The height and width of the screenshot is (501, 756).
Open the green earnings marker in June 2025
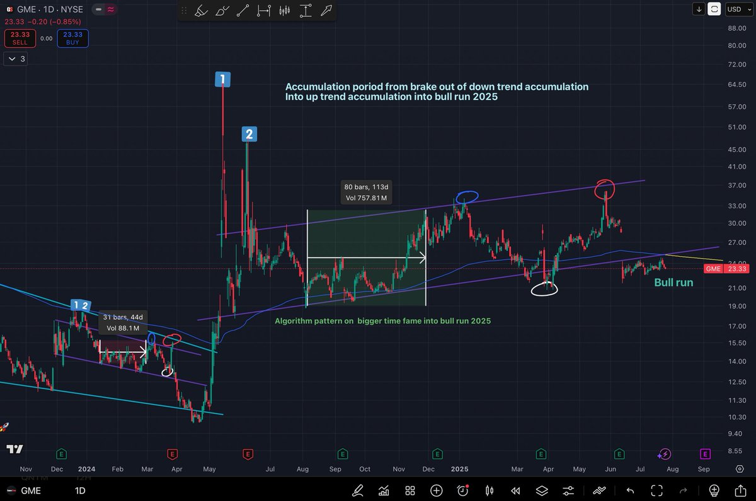pos(619,453)
